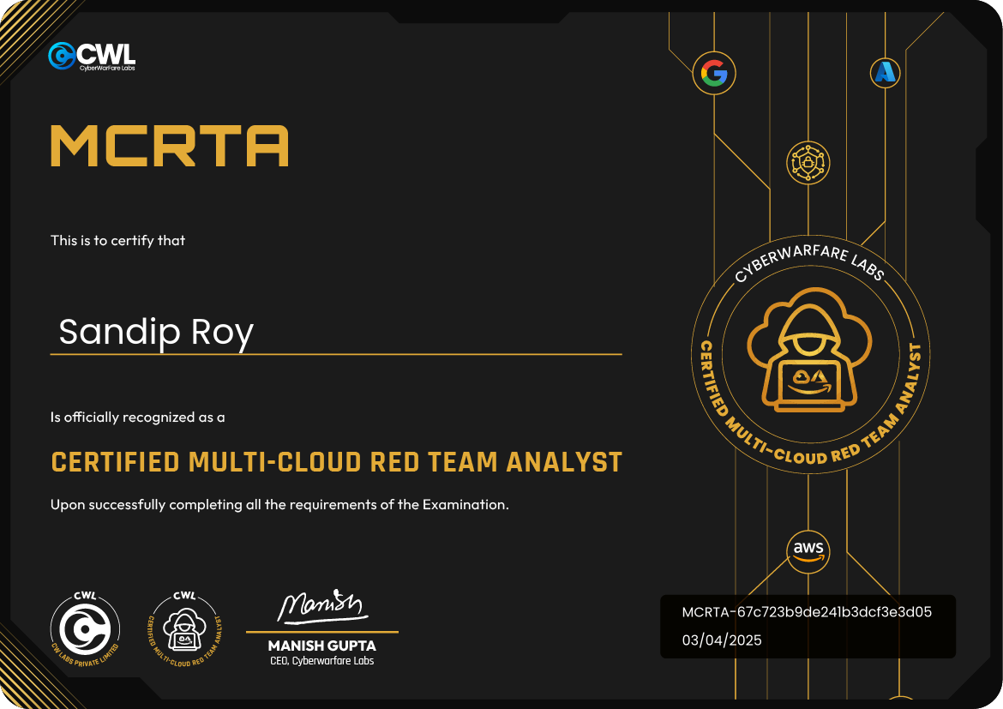1003x709 pixels.
Task: Click the 'Is officially recognized as a' line
Action: tap(137, 418)
